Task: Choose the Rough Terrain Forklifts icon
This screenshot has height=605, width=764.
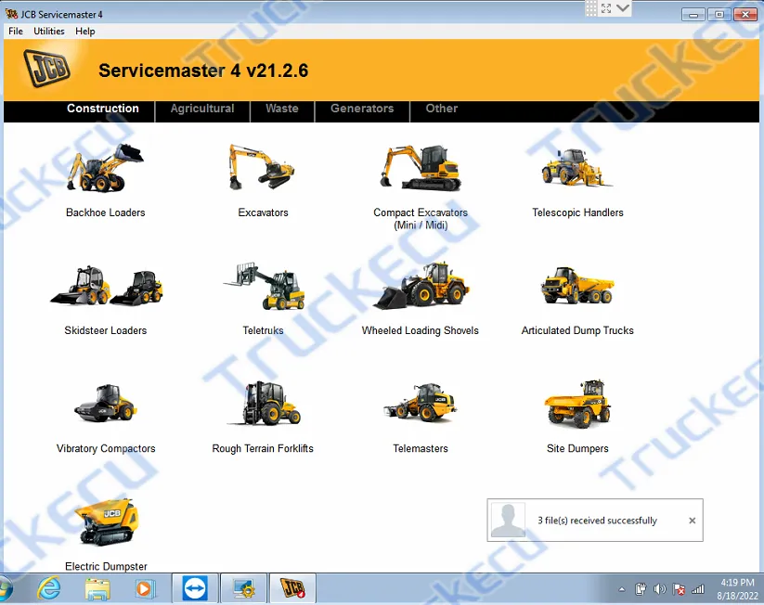Action: (x=264, y=404)
